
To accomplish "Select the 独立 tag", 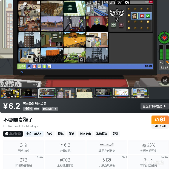I will pyautogui.click(x=50, y=134).
